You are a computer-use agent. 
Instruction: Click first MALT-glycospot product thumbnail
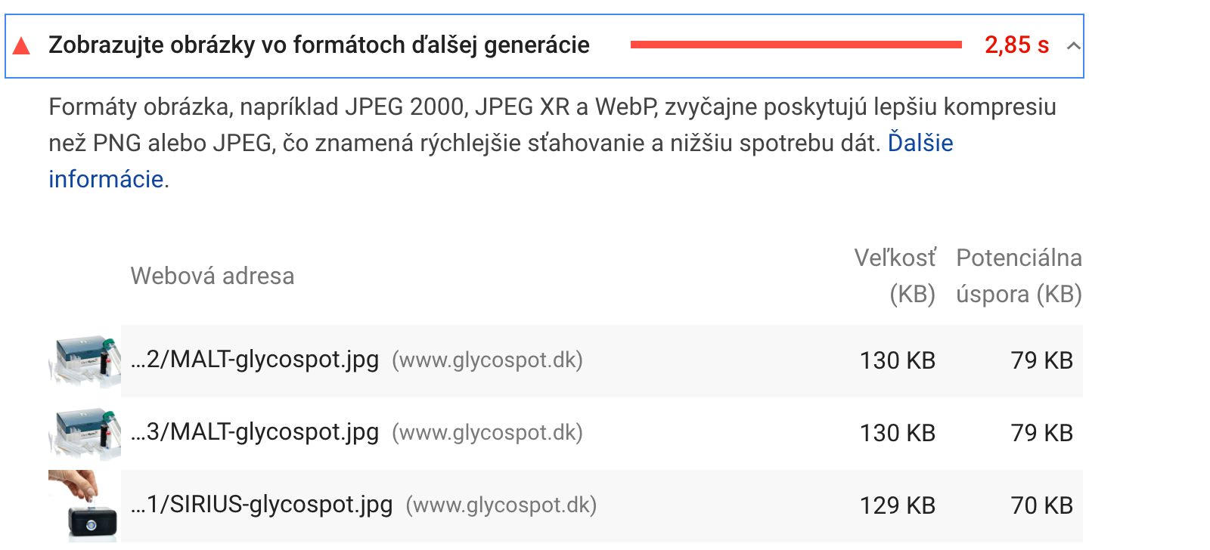point(85,361)
